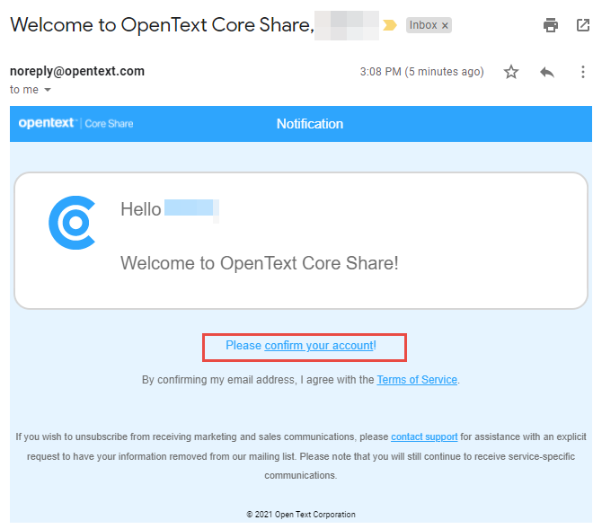Toggle the yellow importance marker
Viewport: 593px width, 529px height.
pos(390,25)
